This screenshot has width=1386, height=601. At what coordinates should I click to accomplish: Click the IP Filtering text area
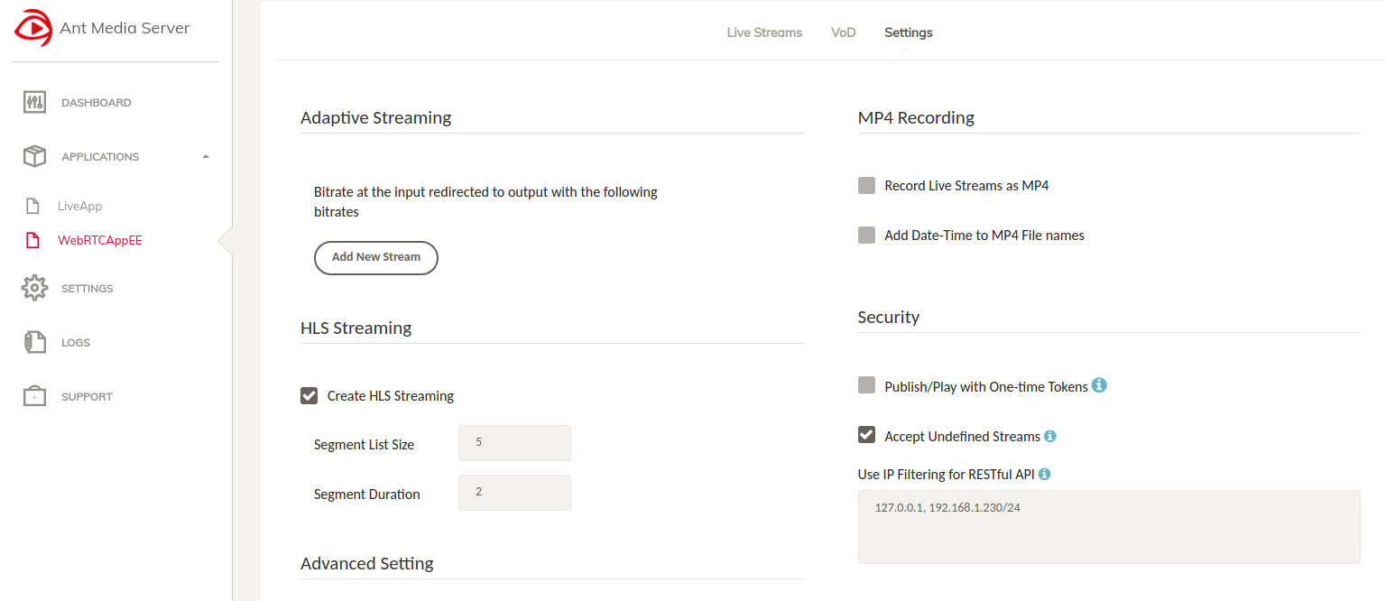1108,527
